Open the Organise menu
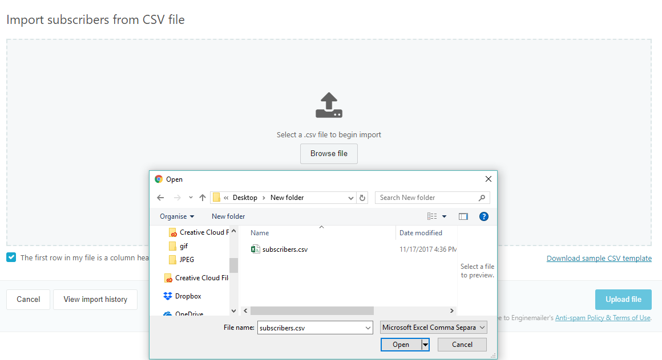 click(177, 216)
